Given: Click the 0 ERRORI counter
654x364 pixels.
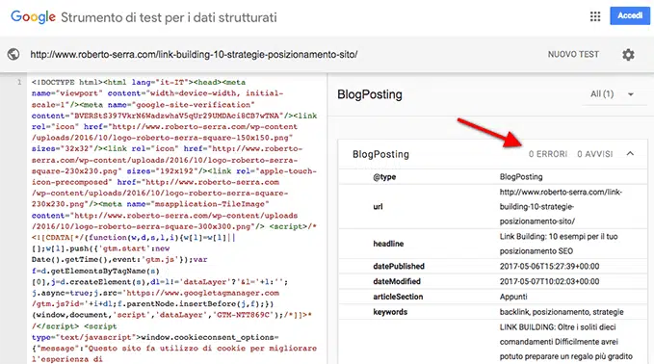Looking at the screenshot, I should coord(548,154).
